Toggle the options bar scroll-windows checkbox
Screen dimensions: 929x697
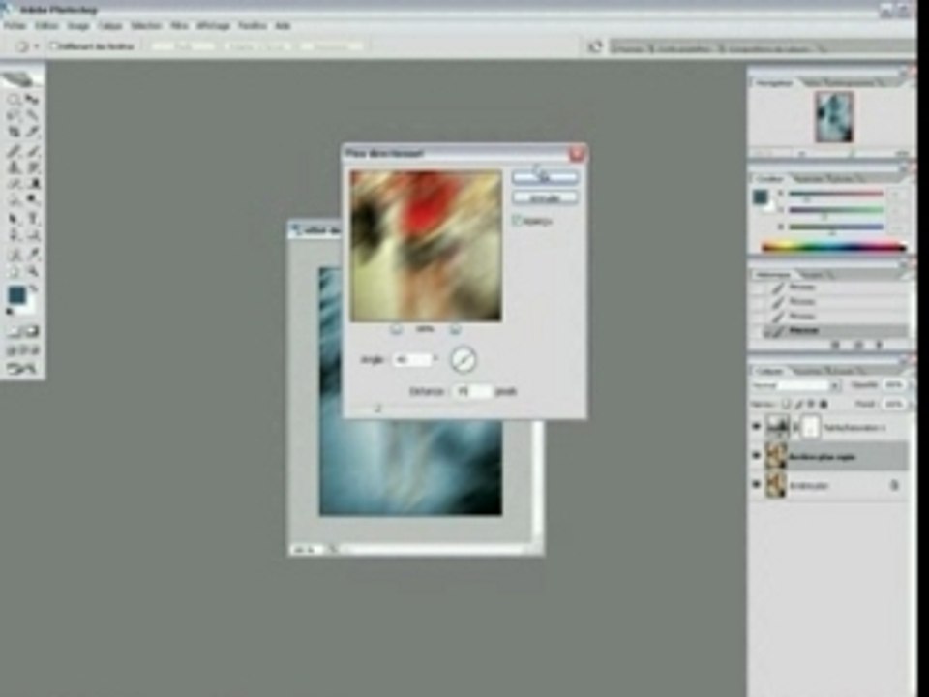[53, 45]
